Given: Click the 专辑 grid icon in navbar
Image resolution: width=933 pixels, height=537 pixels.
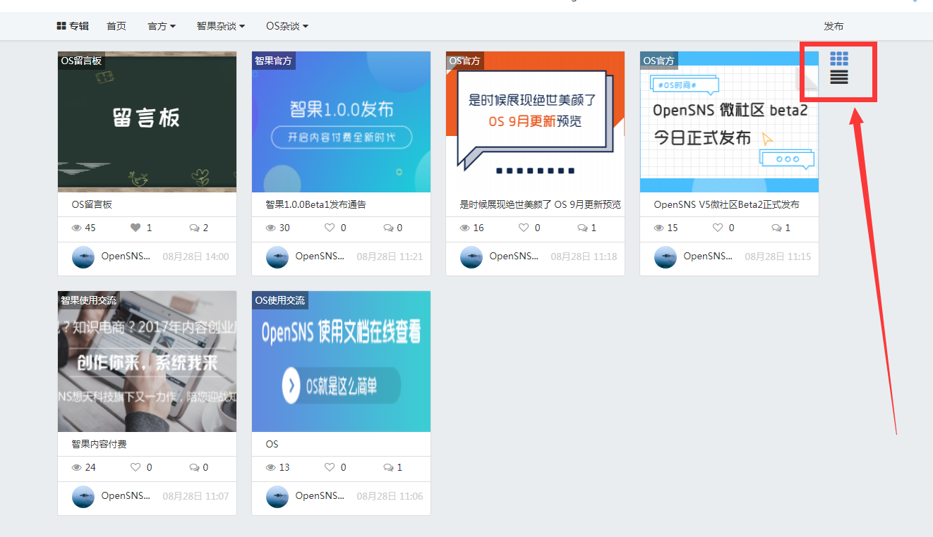Looking at the screenshot, I should (x=61, y=26).
